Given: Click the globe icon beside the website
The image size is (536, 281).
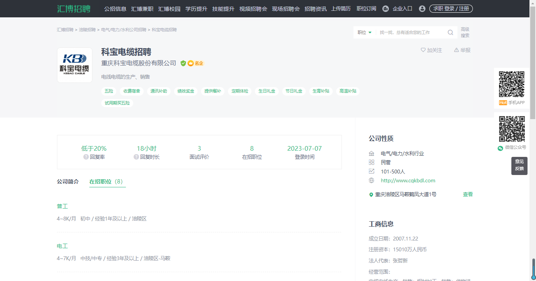Looking at the screenshot, I should point(371,180).
